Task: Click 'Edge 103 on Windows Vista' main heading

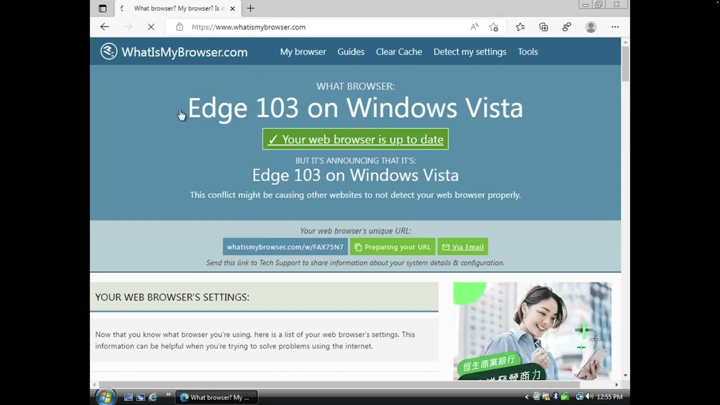Action: point(355,108)
